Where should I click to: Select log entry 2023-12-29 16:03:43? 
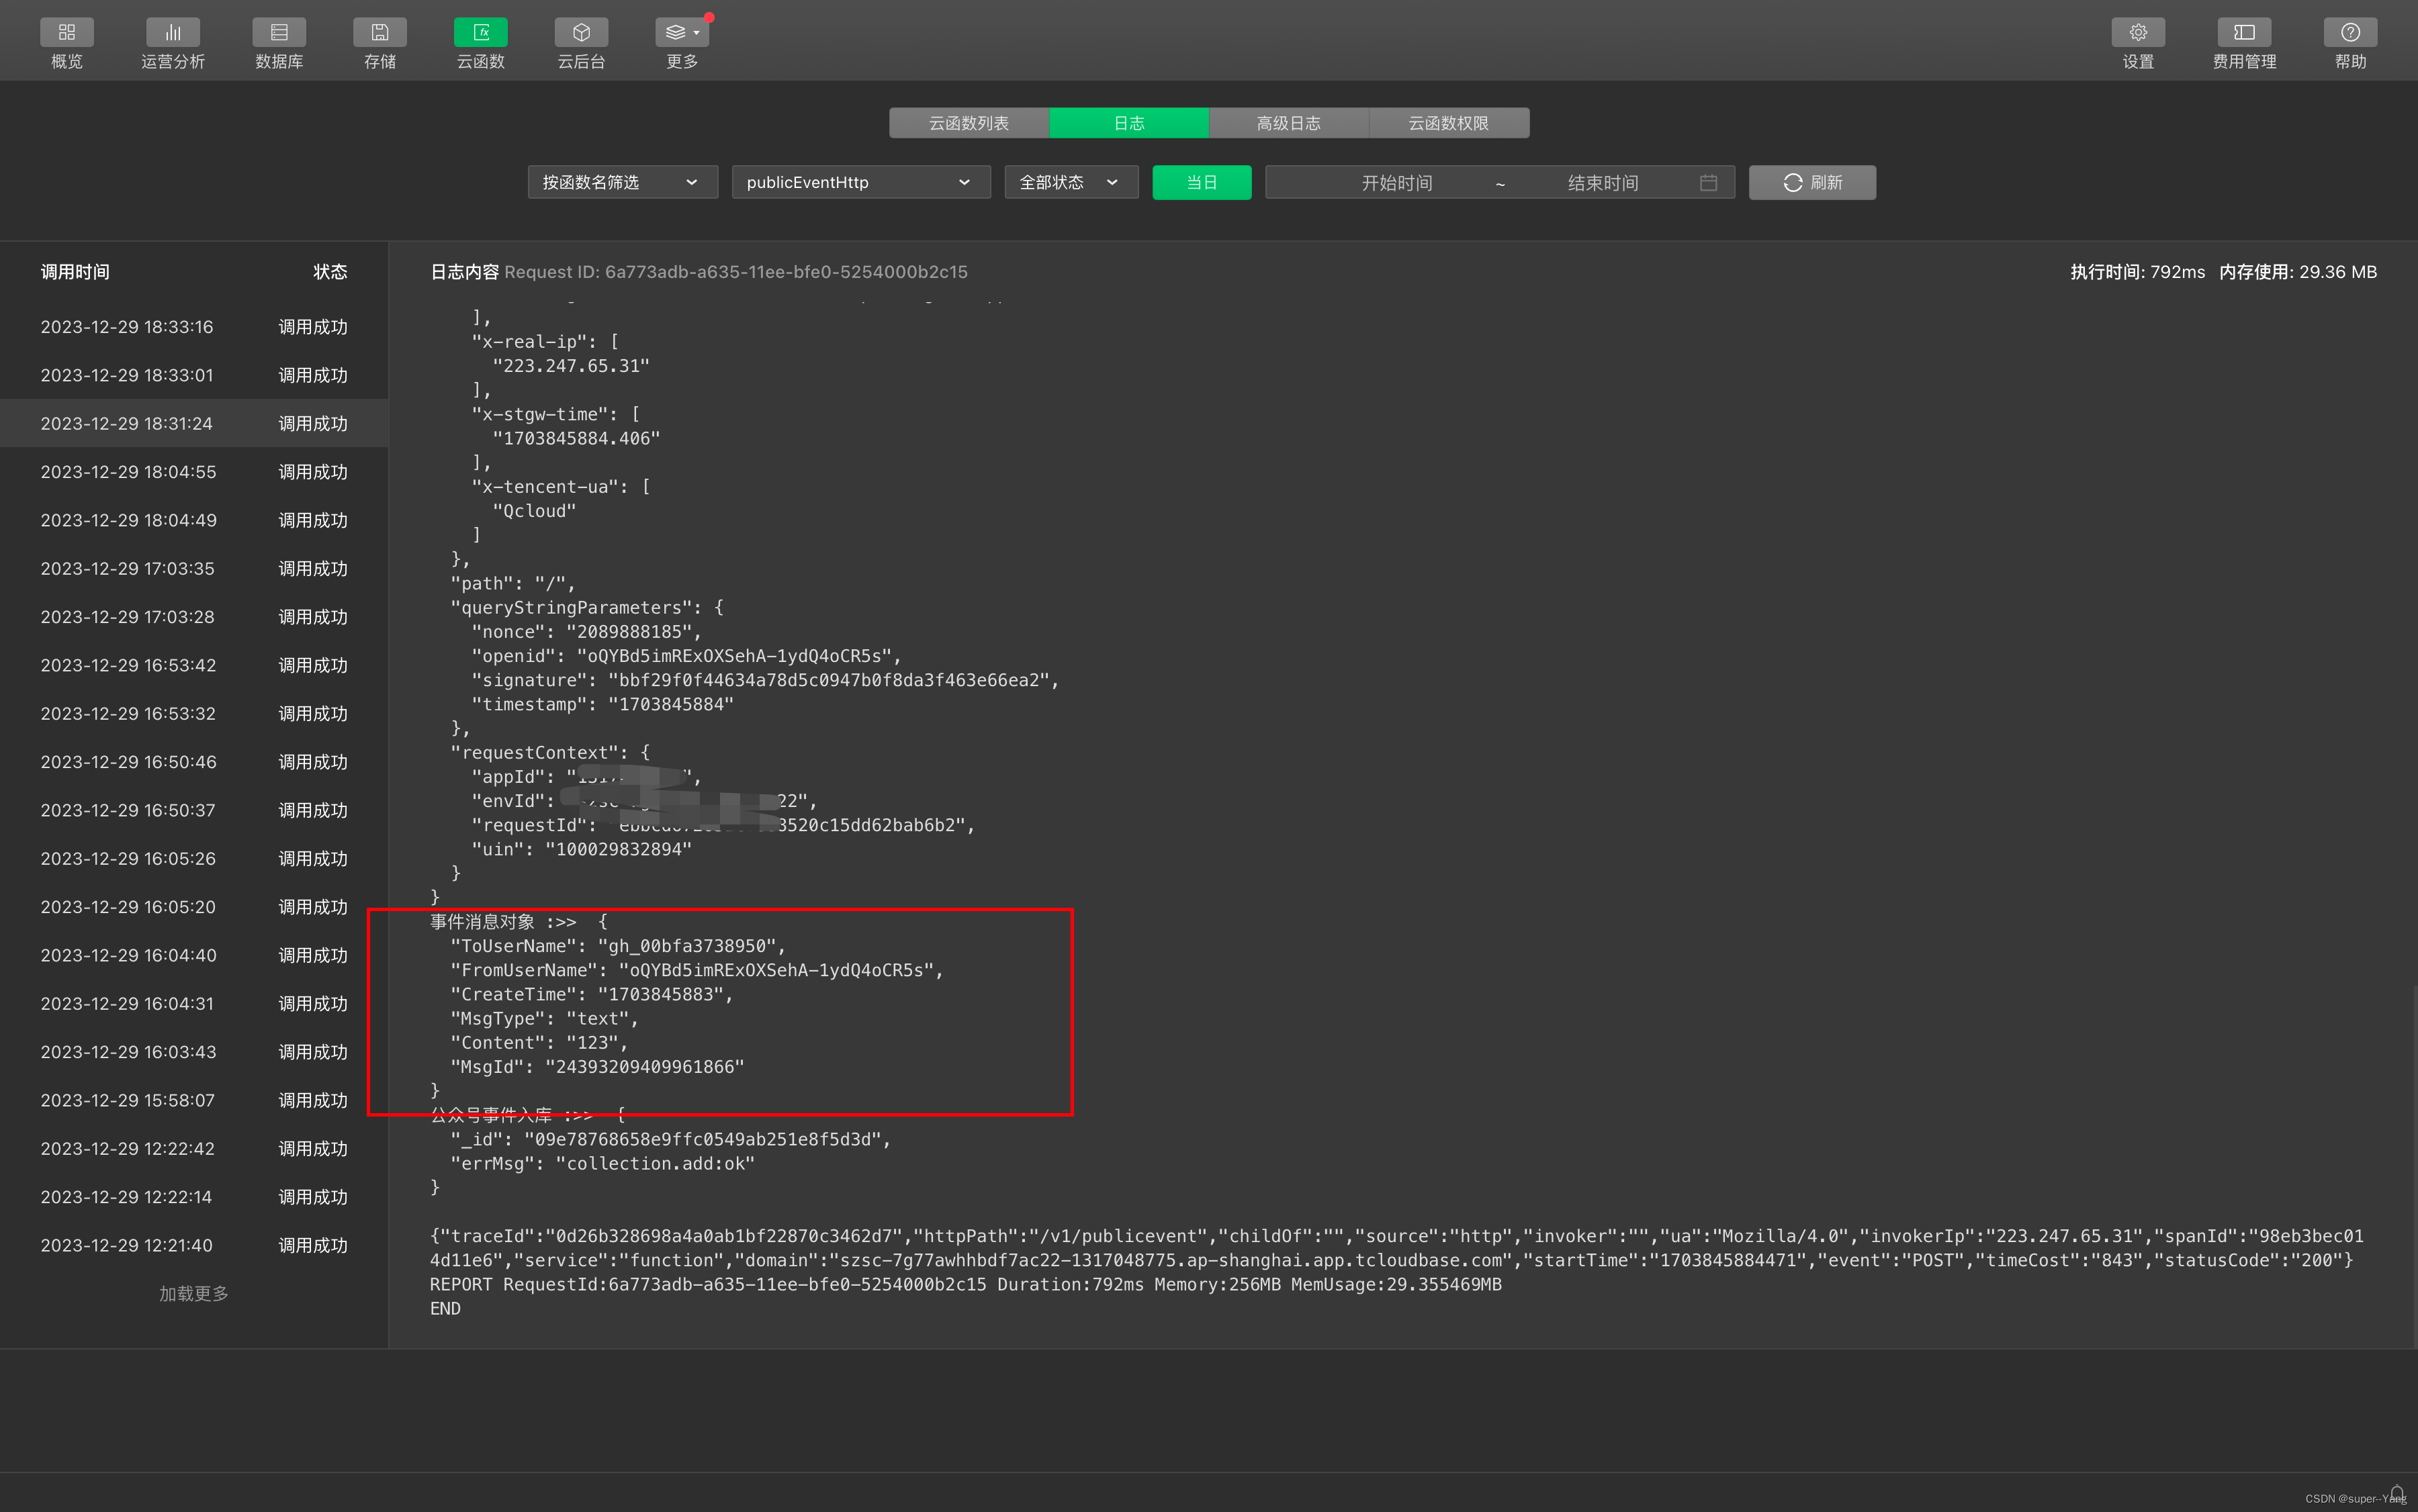pos(194,1052)
